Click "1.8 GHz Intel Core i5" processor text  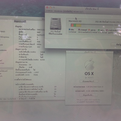pyautogui.click(x=95, y=87)
